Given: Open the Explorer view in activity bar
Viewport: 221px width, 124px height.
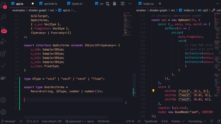Looking at the screenshot, I should pyautogui.click(x=3, y=5).
